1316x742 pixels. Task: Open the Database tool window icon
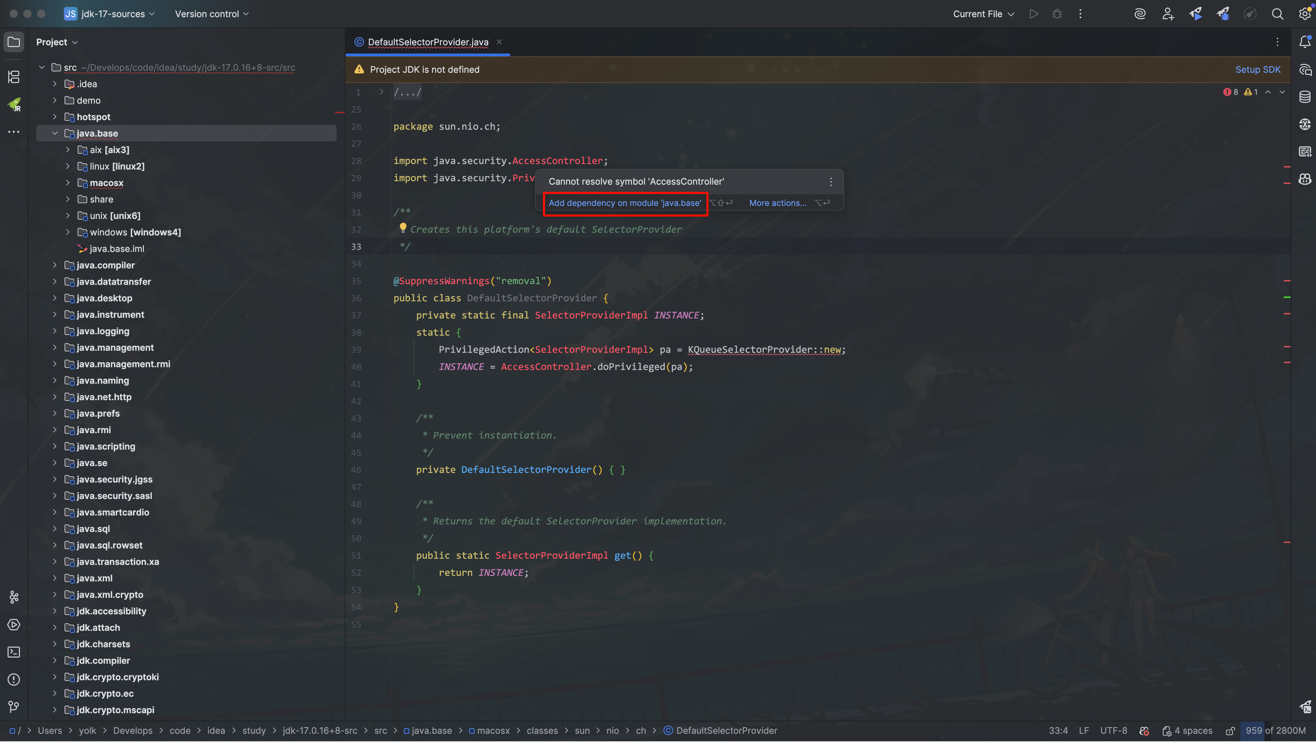pos(1305,97)
